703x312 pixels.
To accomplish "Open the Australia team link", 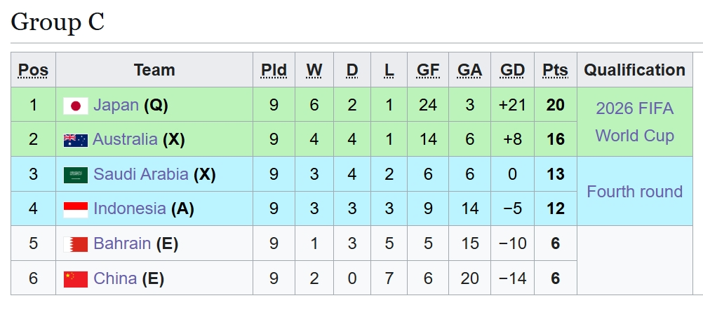I will pyautogui.click(x=125, y=140).
